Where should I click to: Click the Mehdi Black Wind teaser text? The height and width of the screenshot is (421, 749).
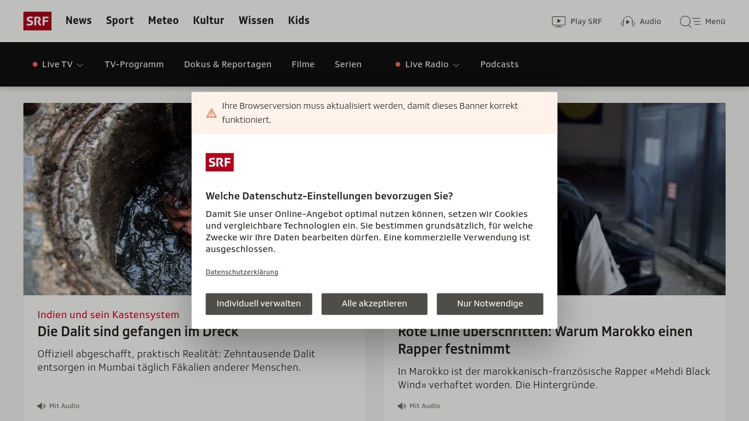click(x=554, y=378)
